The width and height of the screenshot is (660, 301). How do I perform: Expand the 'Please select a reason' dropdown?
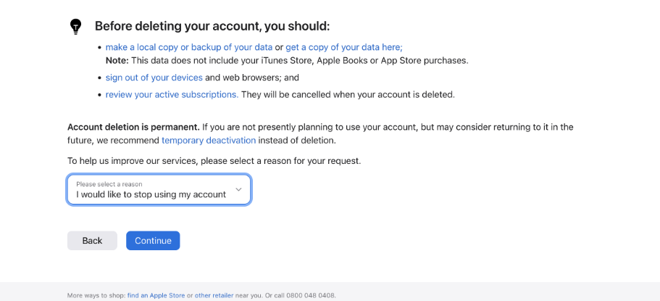coord(159,190)
